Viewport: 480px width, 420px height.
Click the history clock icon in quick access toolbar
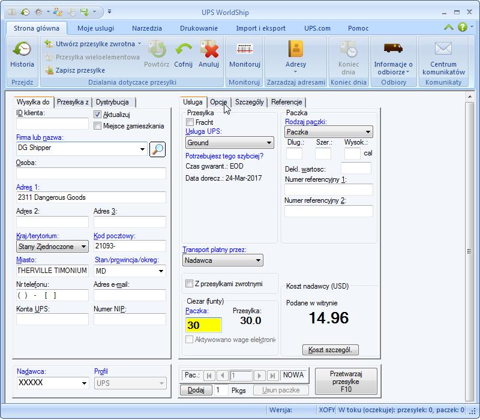click(x=25, y=12)
